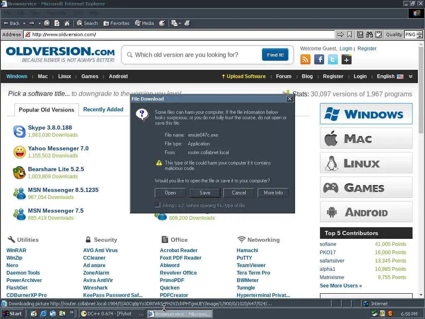This screenshot has width=425, height=319.
Task: Open the Favorites pane
Action: click(x=116, y=23)
